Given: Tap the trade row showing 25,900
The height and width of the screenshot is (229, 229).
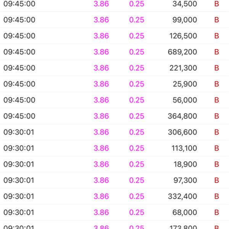Looking at the screenshot, I should [114, 84].
